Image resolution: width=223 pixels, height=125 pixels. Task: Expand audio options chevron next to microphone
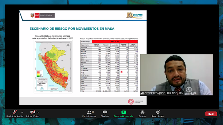(22, 112)
